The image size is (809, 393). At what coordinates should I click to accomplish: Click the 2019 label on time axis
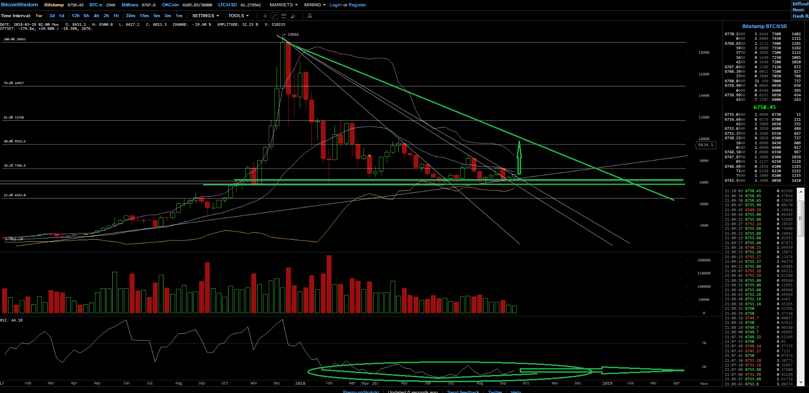[x=607, y=384]
